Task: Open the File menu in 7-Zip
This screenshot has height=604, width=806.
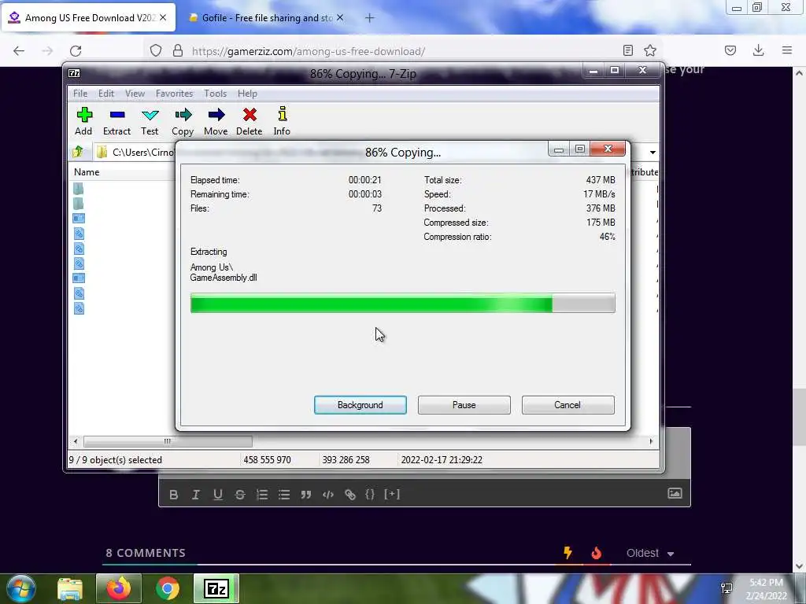Action: [80, 94]
